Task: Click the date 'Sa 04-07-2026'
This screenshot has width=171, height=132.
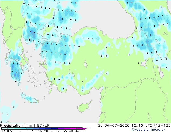Action: pyautogui.click(x=114, y=126)
